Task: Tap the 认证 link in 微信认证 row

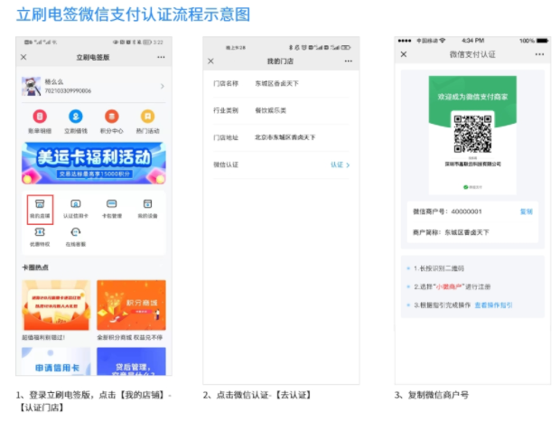Action: coord(337,164)
